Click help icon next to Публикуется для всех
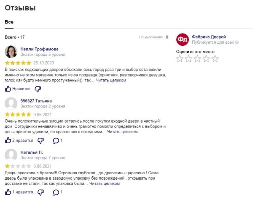The width and height of the screenshot is (253, 199). coord(237,42)
